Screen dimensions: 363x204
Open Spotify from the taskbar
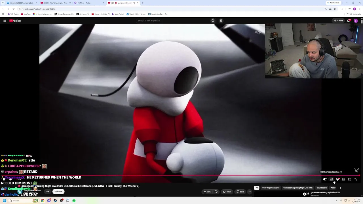[x=74, y=201]
